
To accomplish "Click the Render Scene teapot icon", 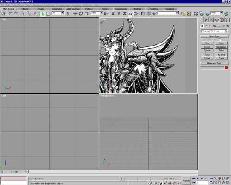I will coord(201,14).
